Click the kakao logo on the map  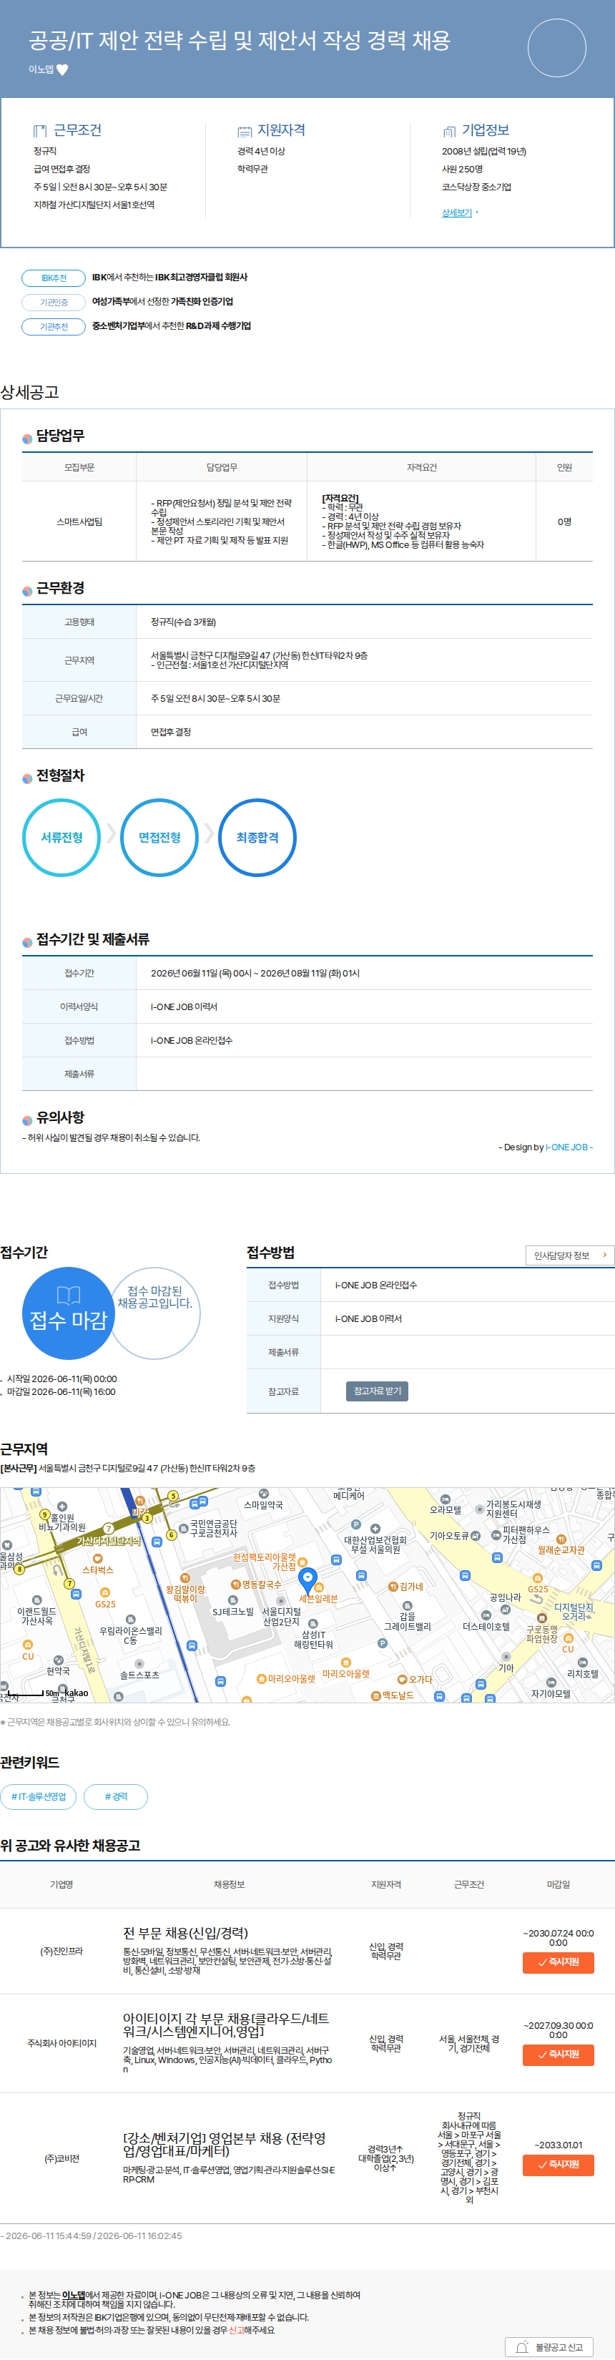[x=76, y=1693]
